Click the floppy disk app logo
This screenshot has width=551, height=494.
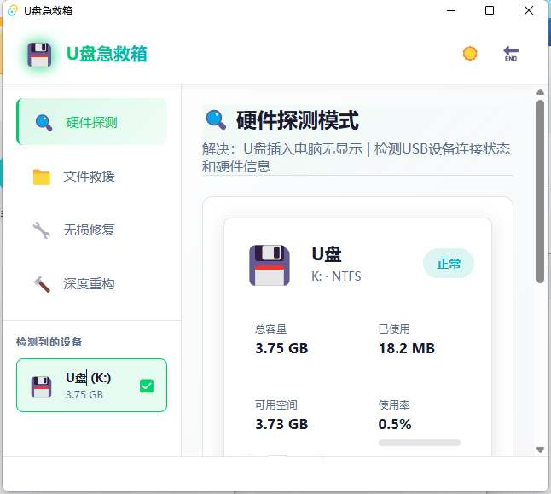click(x=40, y=55)
